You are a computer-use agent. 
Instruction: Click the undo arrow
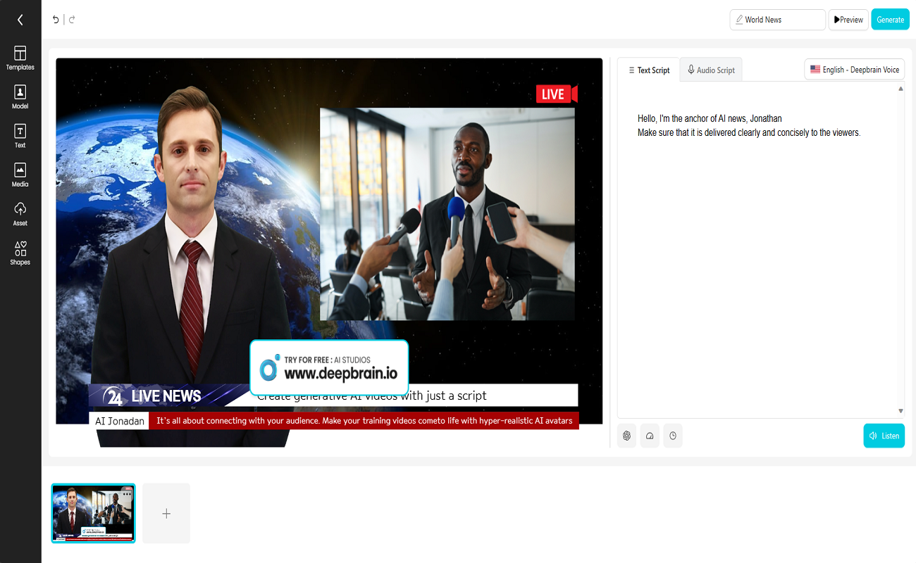point(56,20)
